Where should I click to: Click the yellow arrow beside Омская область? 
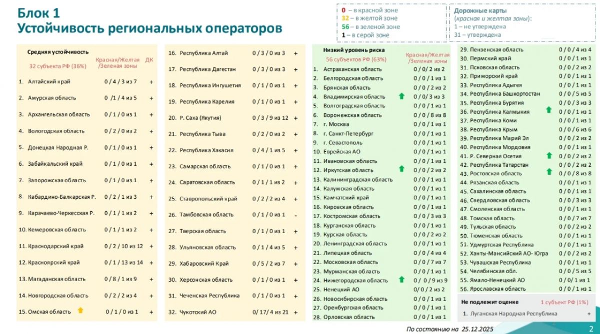(80, 311)
